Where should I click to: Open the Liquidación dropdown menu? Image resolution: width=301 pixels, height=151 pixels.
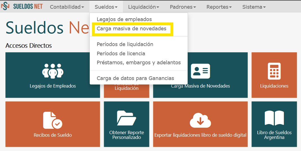point(143,7)
